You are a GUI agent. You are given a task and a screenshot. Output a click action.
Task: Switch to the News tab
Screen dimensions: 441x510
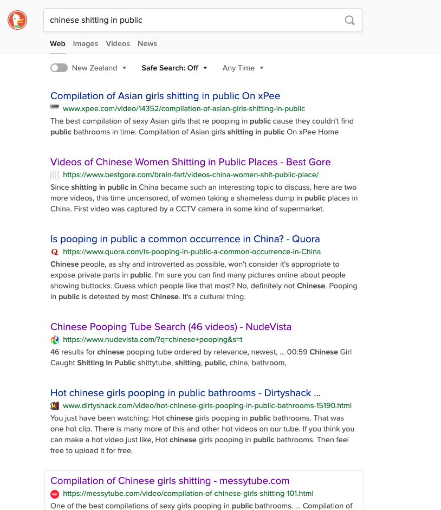(x=147, y=43)
